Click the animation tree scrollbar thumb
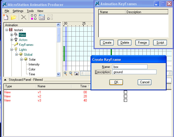Screen dimensions: 174x137 click(58, 35)
